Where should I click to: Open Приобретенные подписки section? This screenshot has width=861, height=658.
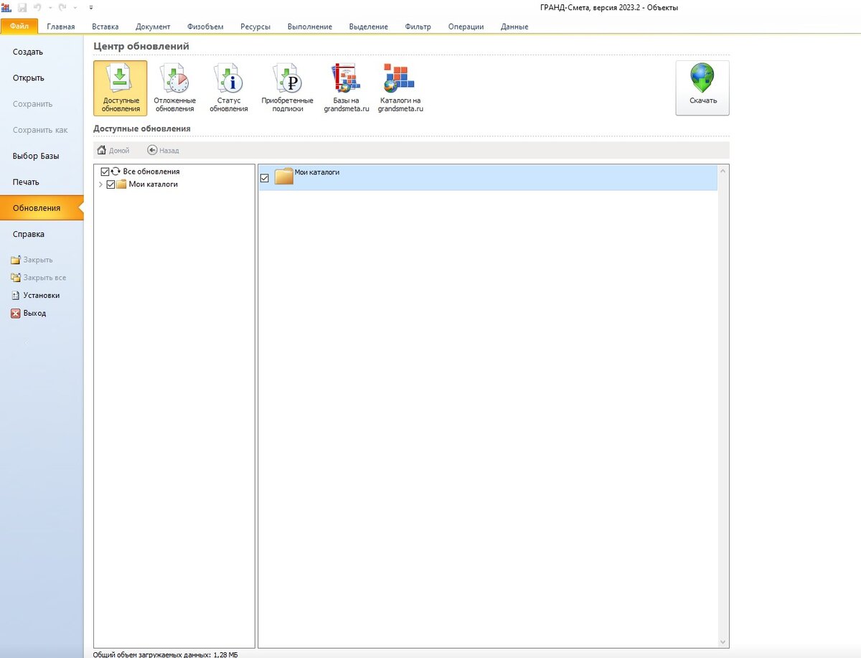click(x=287, y=88)
